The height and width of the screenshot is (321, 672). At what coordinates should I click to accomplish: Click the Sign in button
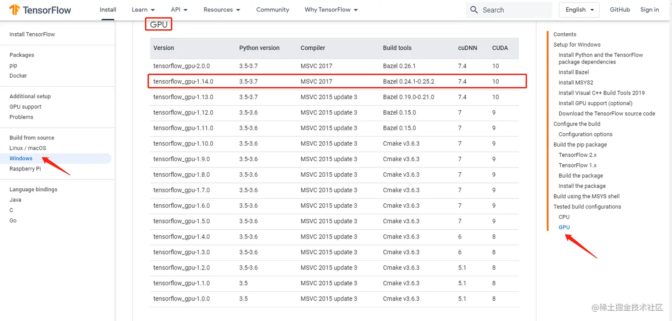click(x=649, y=9)
